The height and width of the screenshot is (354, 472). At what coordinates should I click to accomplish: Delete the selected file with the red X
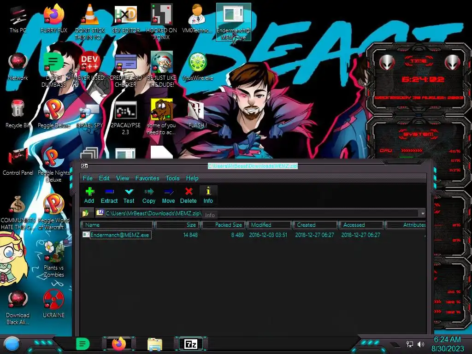click(189, 195)
